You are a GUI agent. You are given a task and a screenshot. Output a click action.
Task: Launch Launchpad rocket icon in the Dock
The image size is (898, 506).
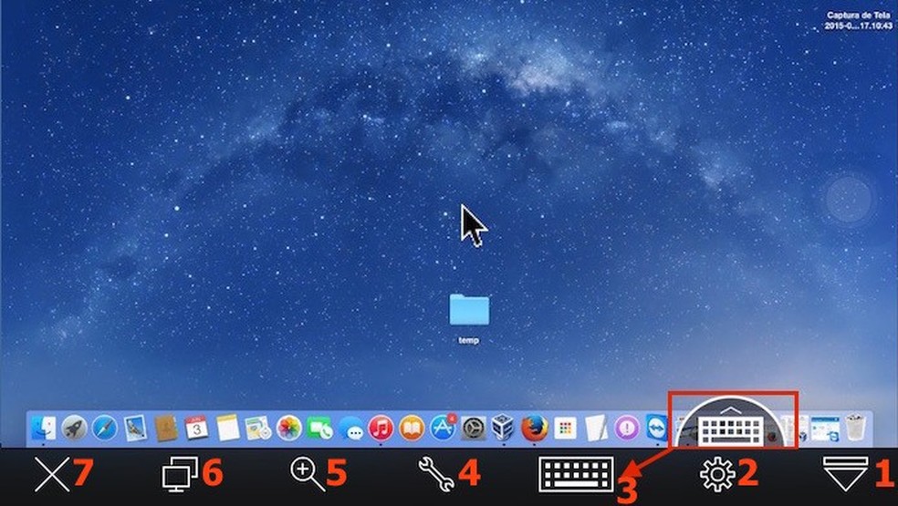(75, 429)
